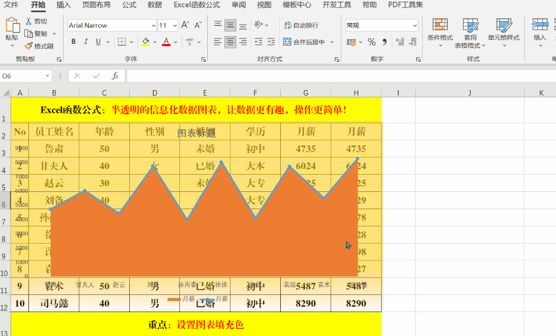556x336 pixels.
Task: Open the borders dropdown arrow
Action: coord(131,42)
